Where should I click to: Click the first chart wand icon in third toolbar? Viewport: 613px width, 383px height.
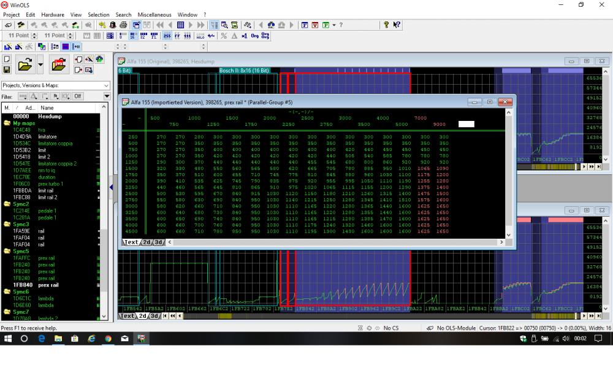coord(8,47)
